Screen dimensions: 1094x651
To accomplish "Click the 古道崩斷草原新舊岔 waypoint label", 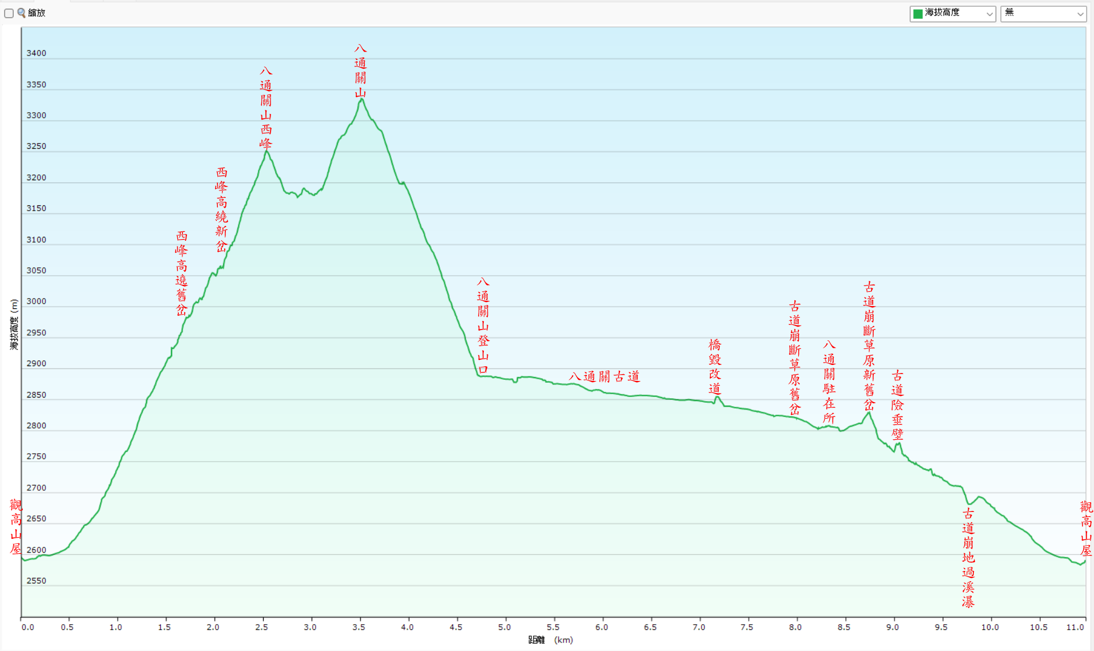I will (x=869, y=346).
